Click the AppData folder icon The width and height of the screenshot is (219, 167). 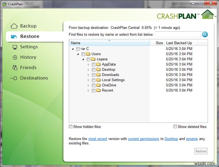98,64
